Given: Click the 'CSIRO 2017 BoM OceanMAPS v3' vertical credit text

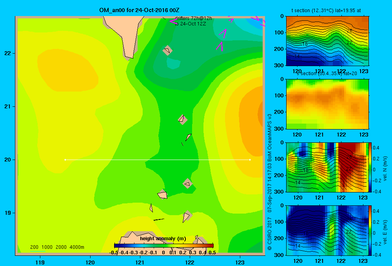Looking at the screenshot, I should coord(270,182).
